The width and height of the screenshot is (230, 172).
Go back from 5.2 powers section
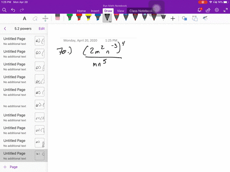(x=5, y=29)
